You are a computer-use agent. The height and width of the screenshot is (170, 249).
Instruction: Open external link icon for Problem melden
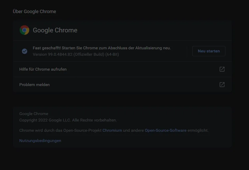[x=222, y=84]
